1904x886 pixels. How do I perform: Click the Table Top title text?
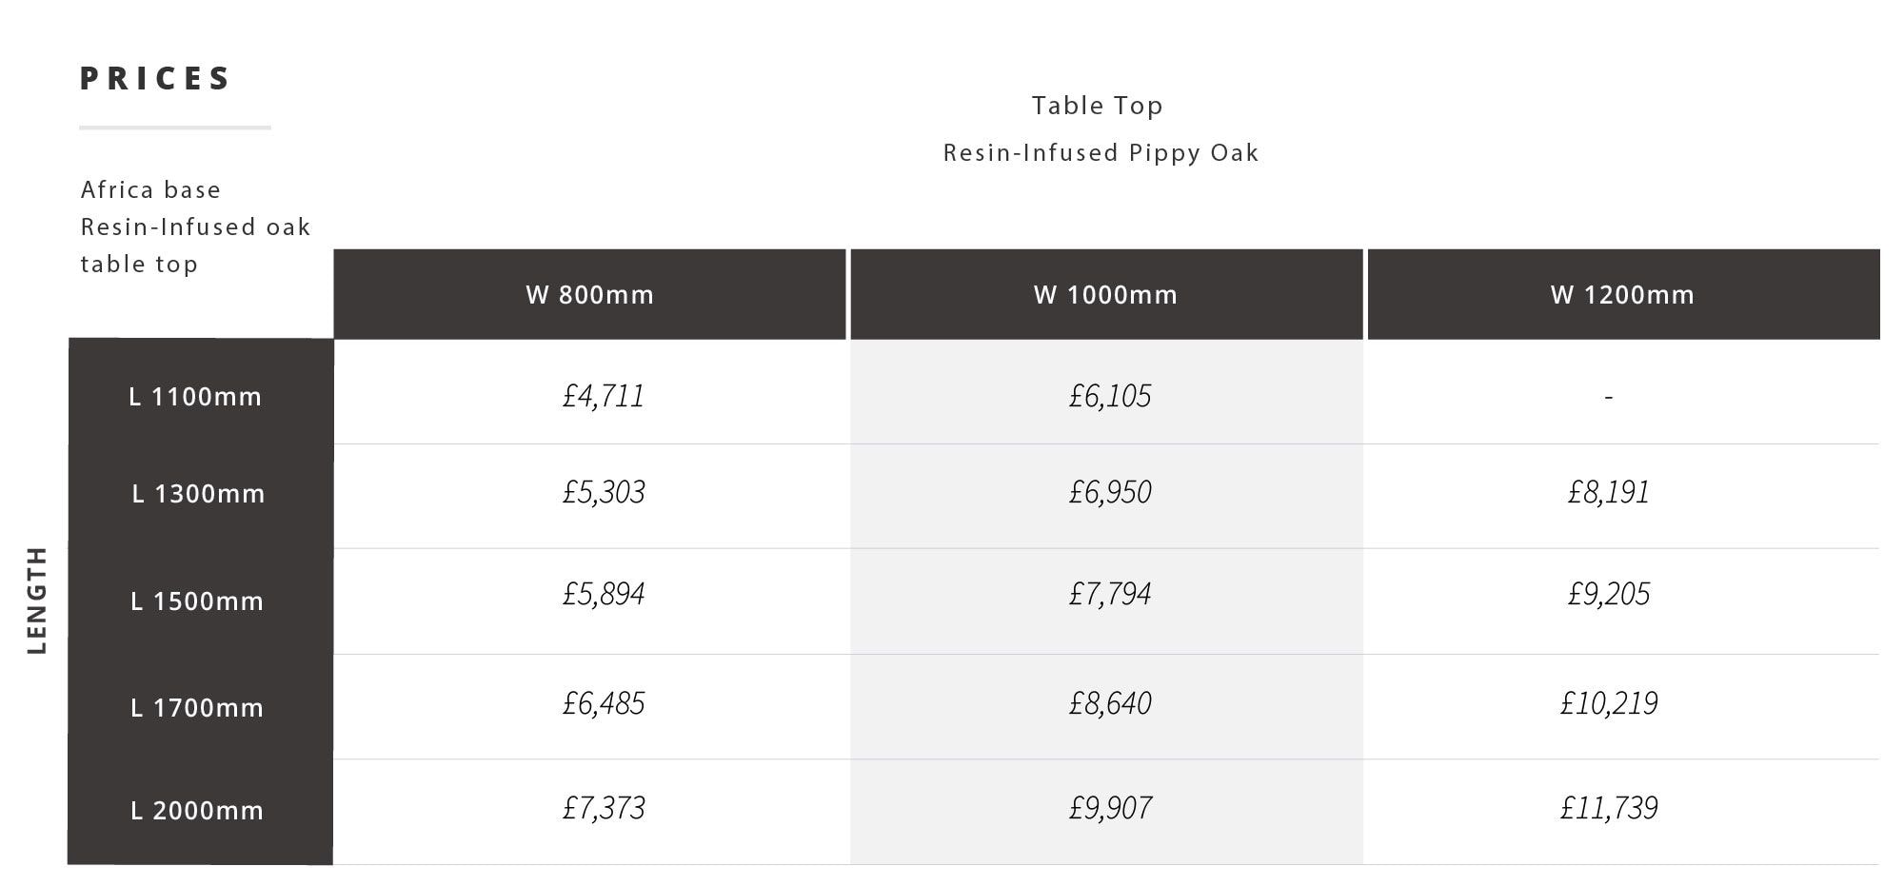coord(1098,106)
